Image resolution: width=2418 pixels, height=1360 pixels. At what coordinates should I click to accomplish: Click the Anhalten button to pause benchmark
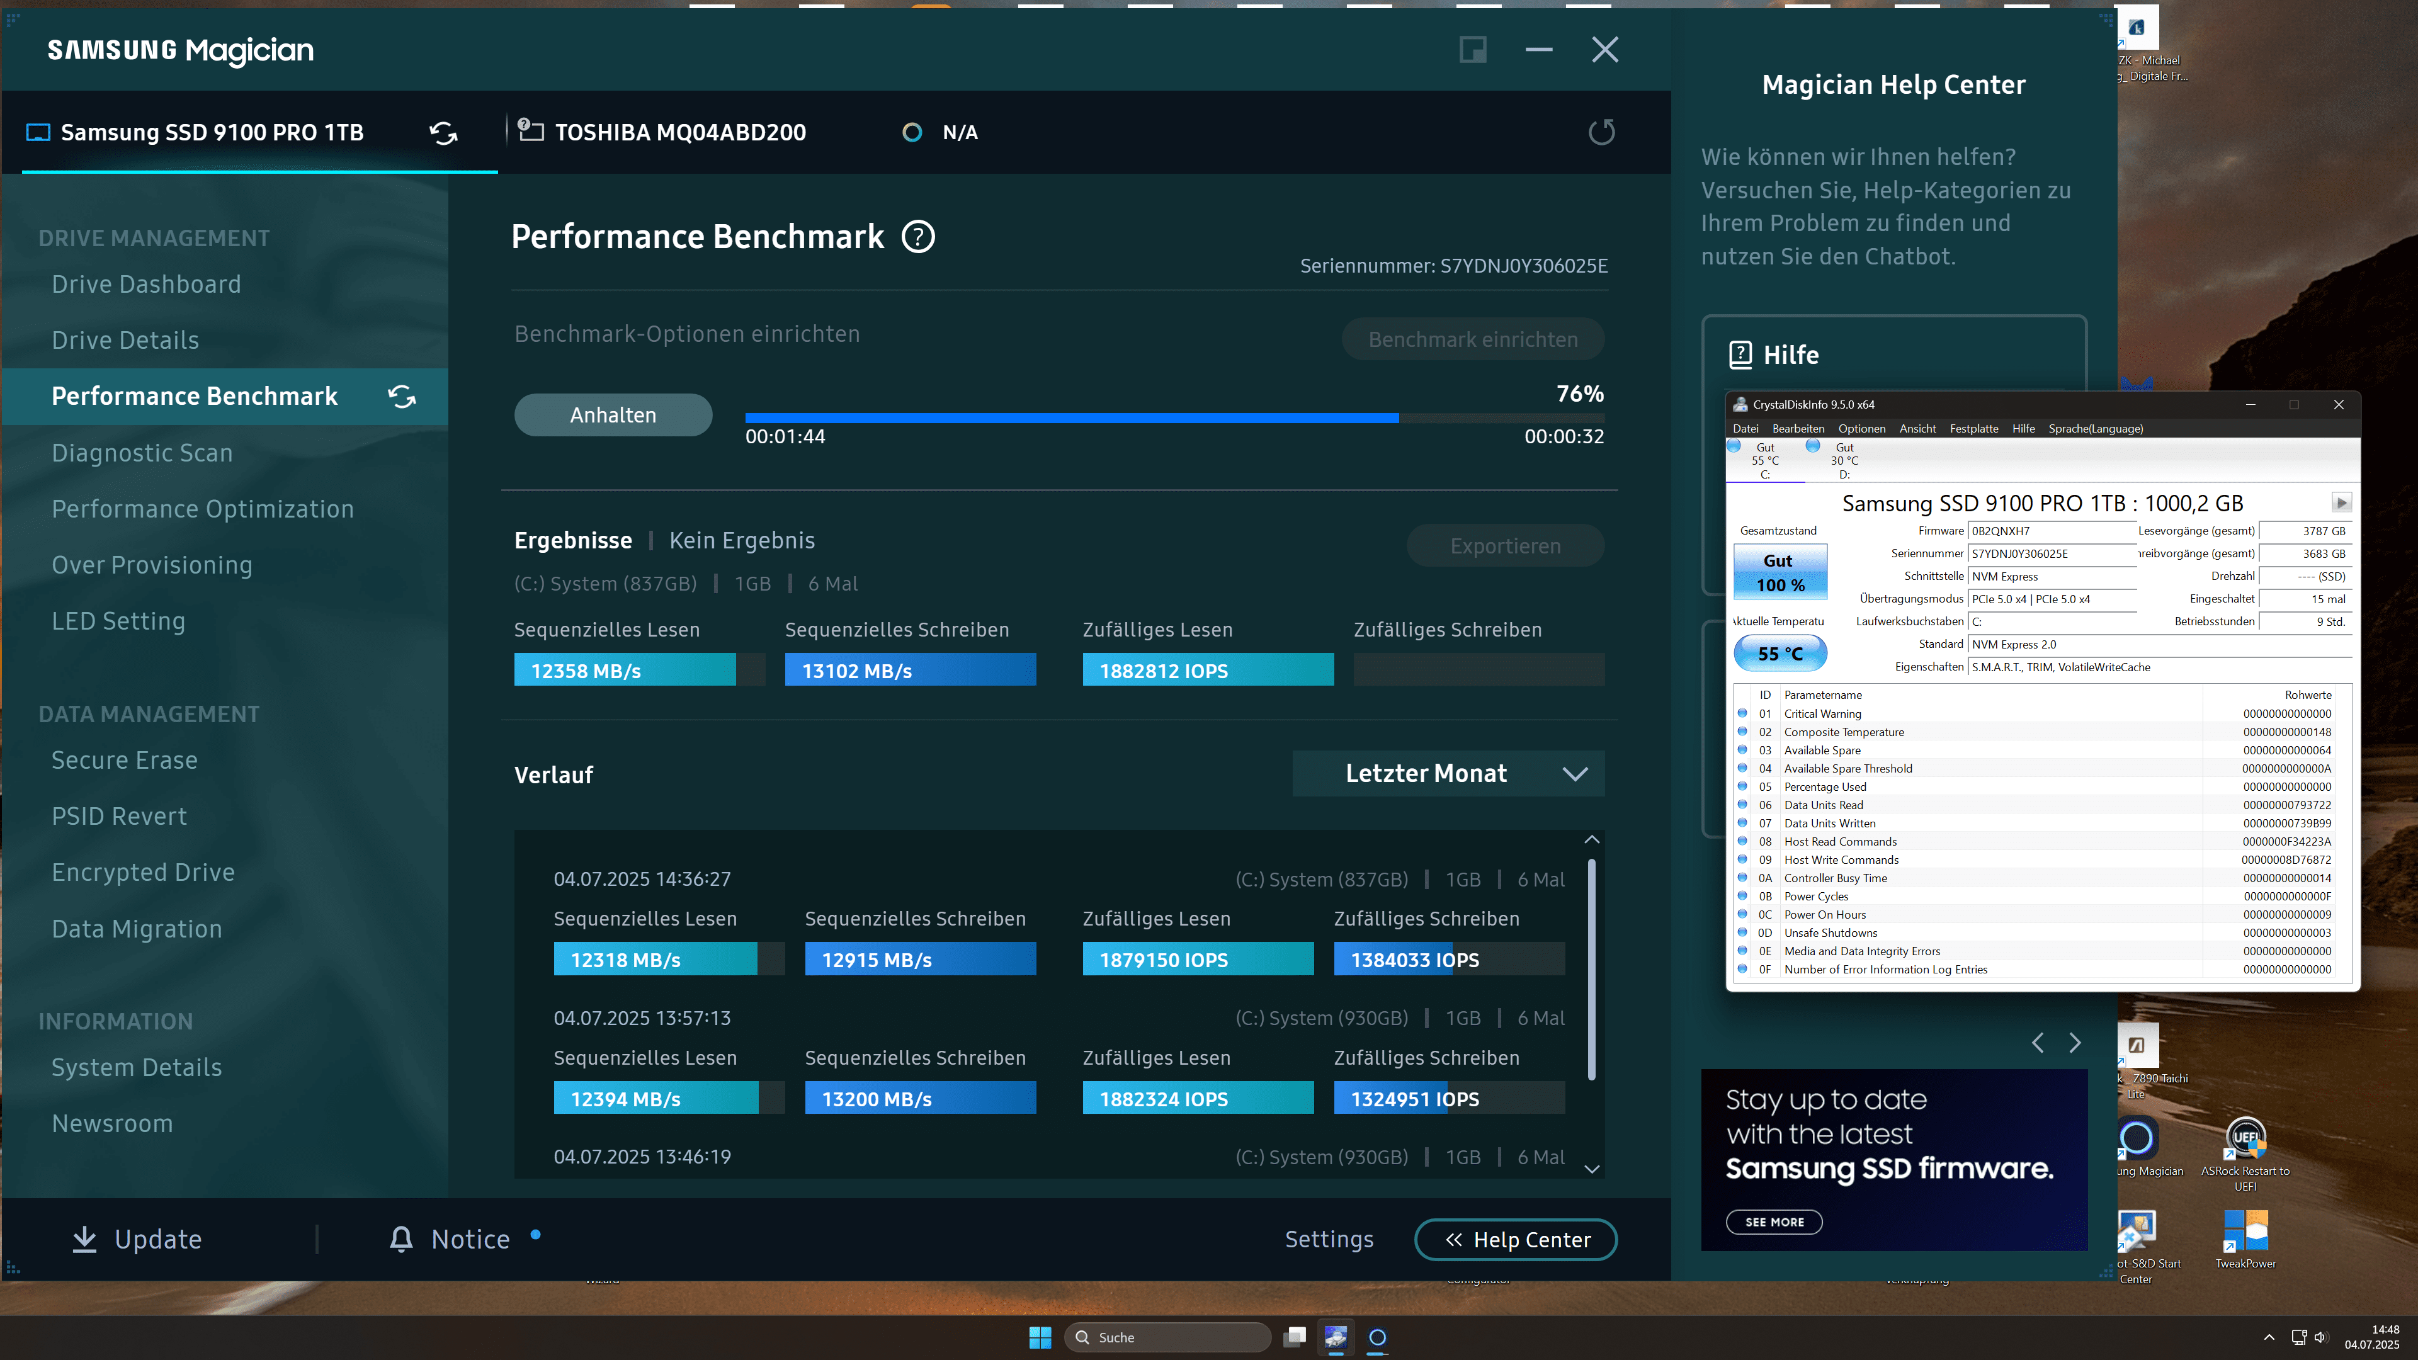tap(613, 415)
